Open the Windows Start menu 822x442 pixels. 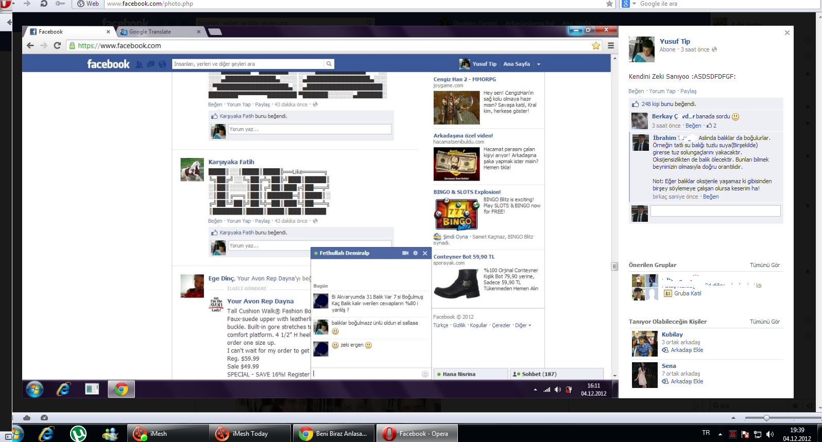(17, 434)
